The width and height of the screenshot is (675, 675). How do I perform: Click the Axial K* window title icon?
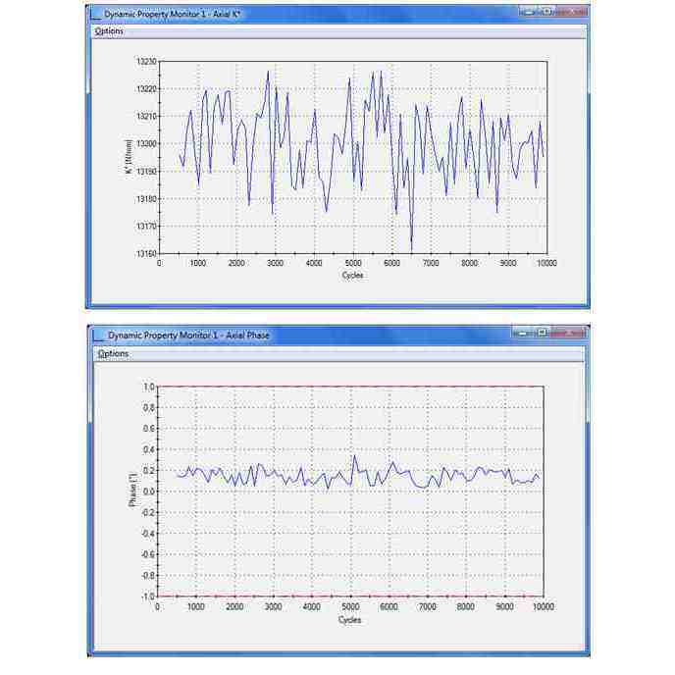tap(97, 14)
